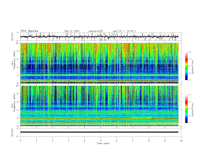Click the ch.1 spectrogram panel
Screen dimensions: 204x158
pyautogui.click(x=99, y=63)
